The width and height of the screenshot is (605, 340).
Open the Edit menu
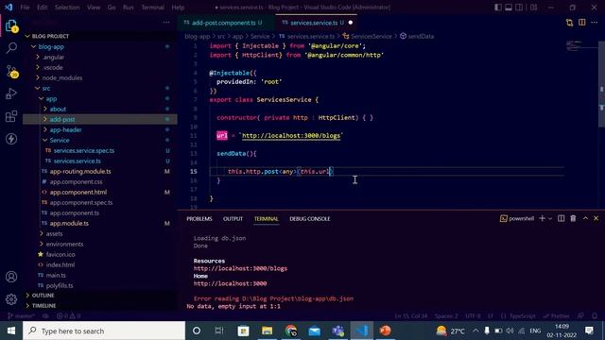pos(42,8)
